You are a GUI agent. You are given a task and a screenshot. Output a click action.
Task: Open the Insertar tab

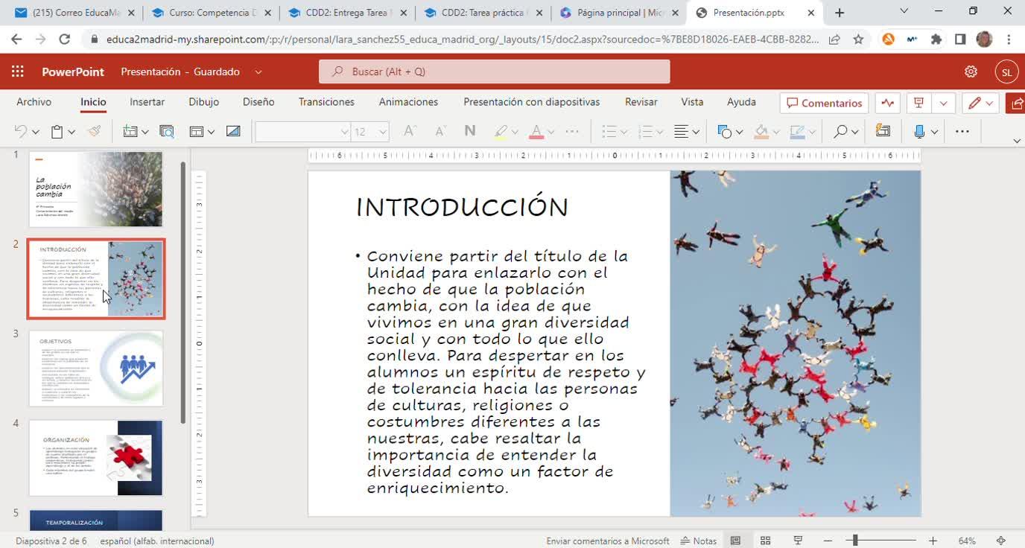pos(147,102)
